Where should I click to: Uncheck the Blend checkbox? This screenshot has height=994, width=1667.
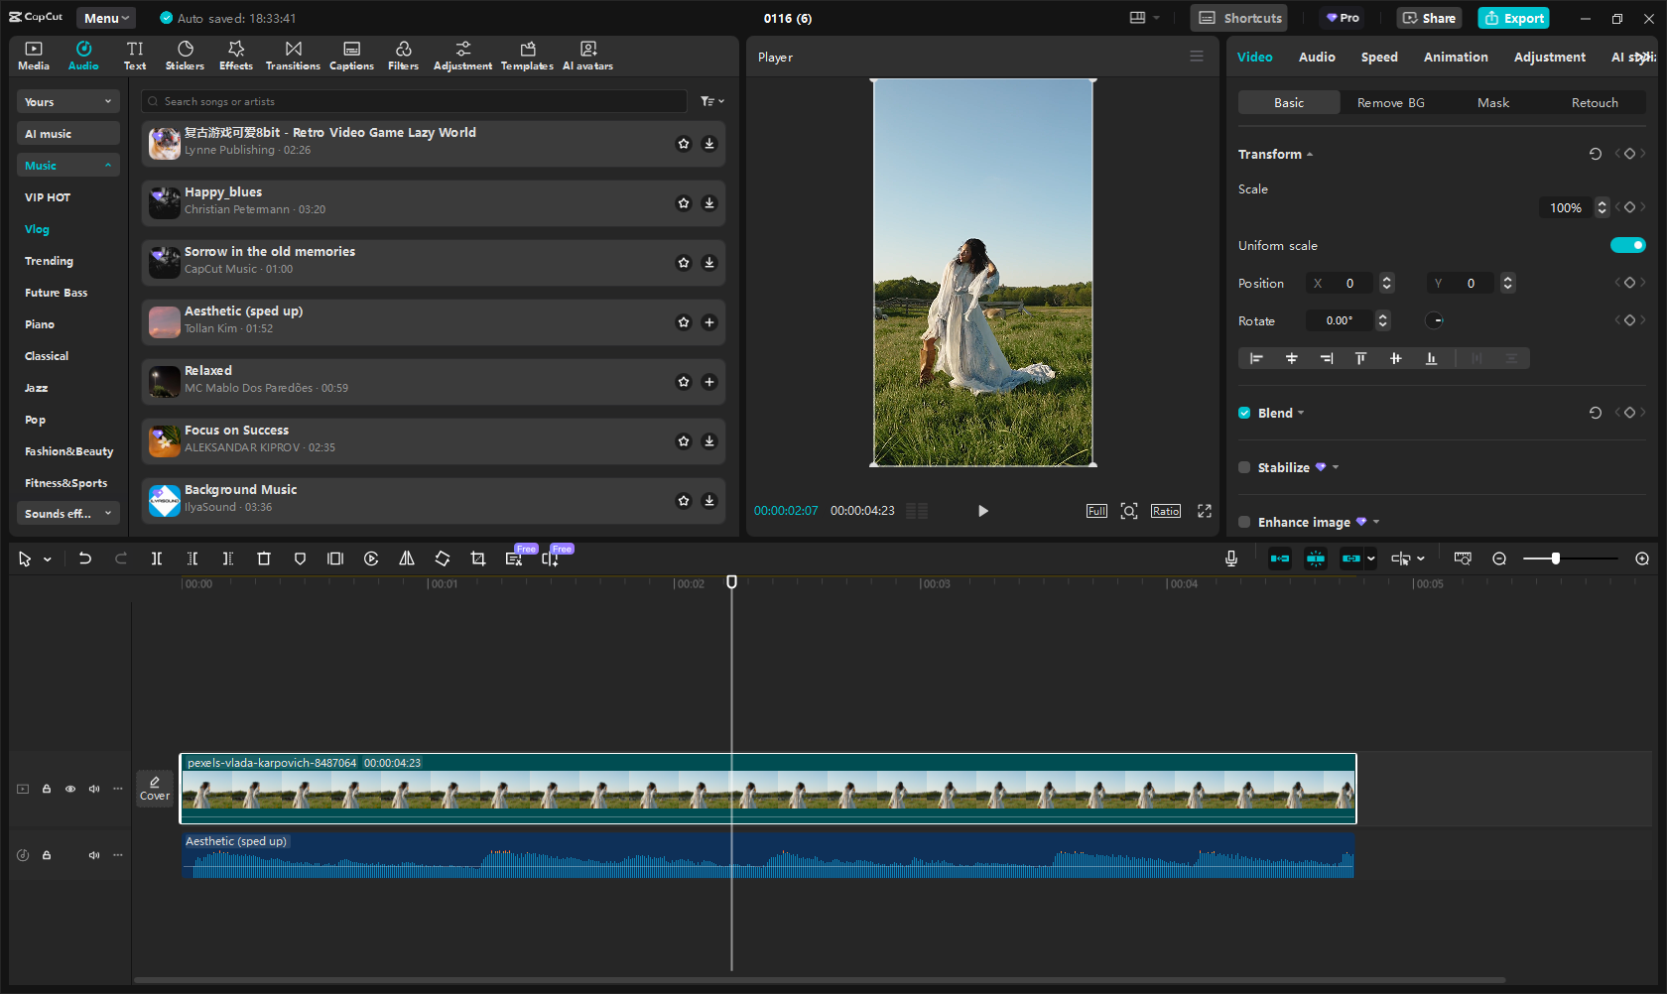coord(1244,413)
